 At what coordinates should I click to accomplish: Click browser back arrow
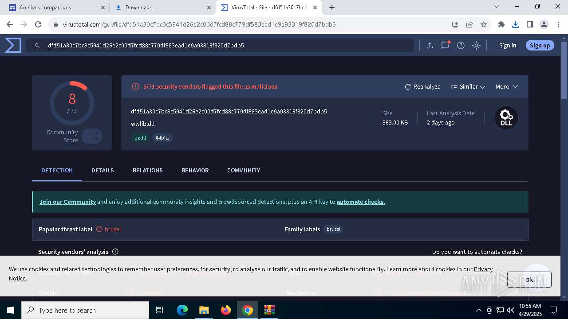[10, 24]
